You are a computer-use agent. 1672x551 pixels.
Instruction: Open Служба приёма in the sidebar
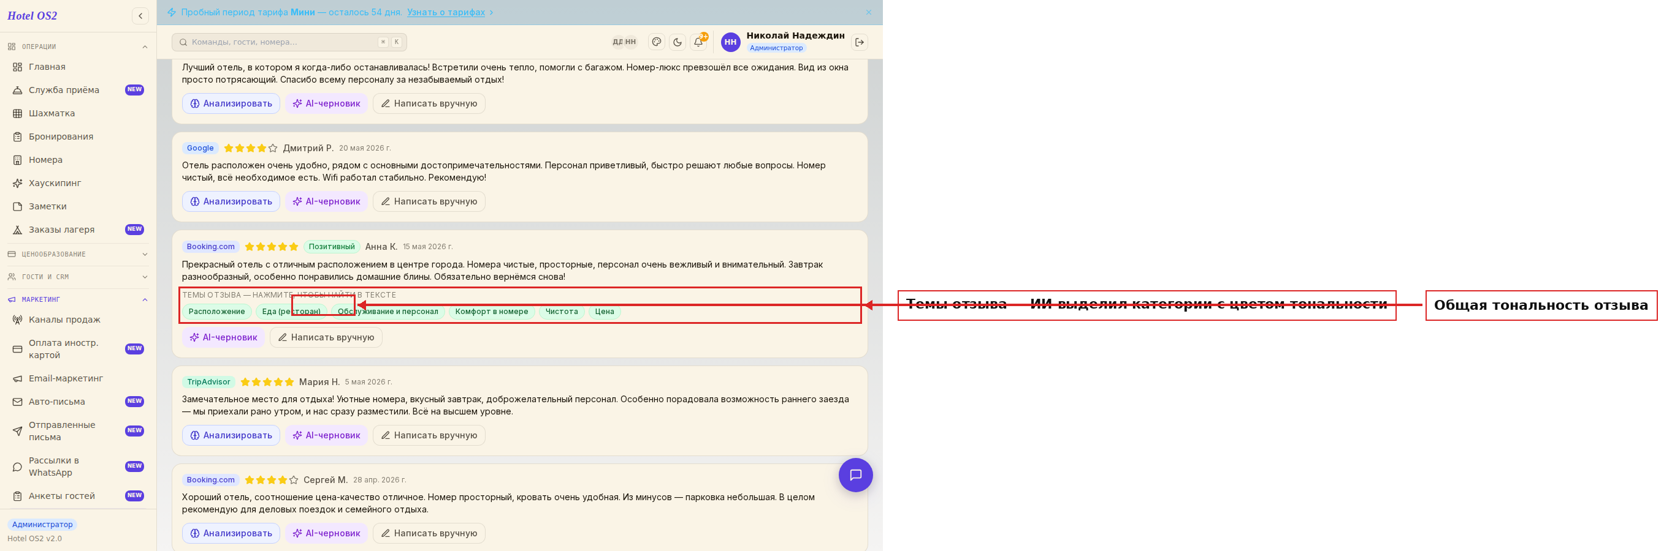pos(78,90)
